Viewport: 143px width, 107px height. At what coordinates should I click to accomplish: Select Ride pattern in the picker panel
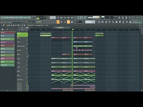click(7, 45)
